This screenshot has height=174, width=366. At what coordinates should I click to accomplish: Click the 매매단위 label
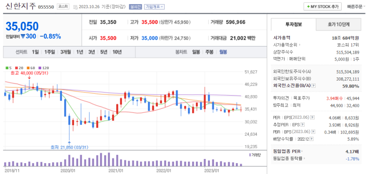pos(297,59)
